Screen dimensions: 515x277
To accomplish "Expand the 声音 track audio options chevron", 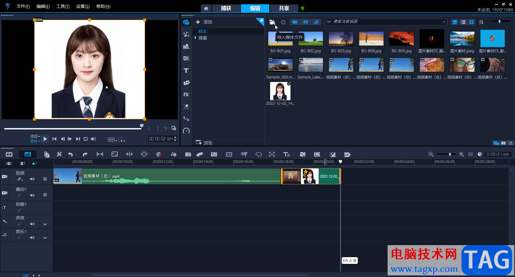I will (x=45, y=224).
